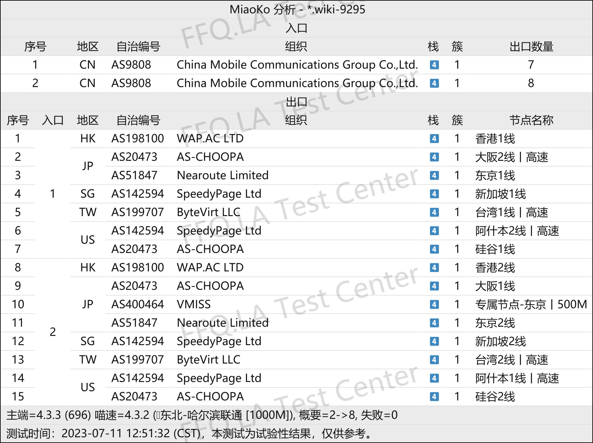Select the title text MiaoKo 分析 - *.wiki-9295

[297, 10]
